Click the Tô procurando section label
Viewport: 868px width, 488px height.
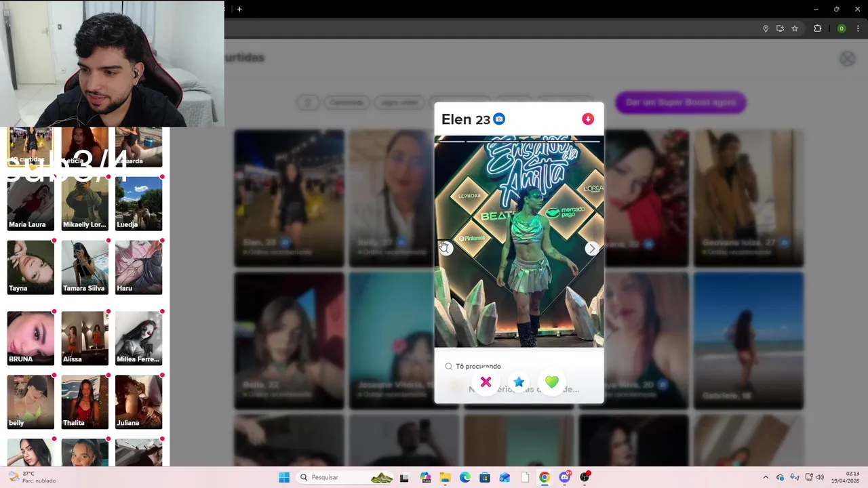478,366
